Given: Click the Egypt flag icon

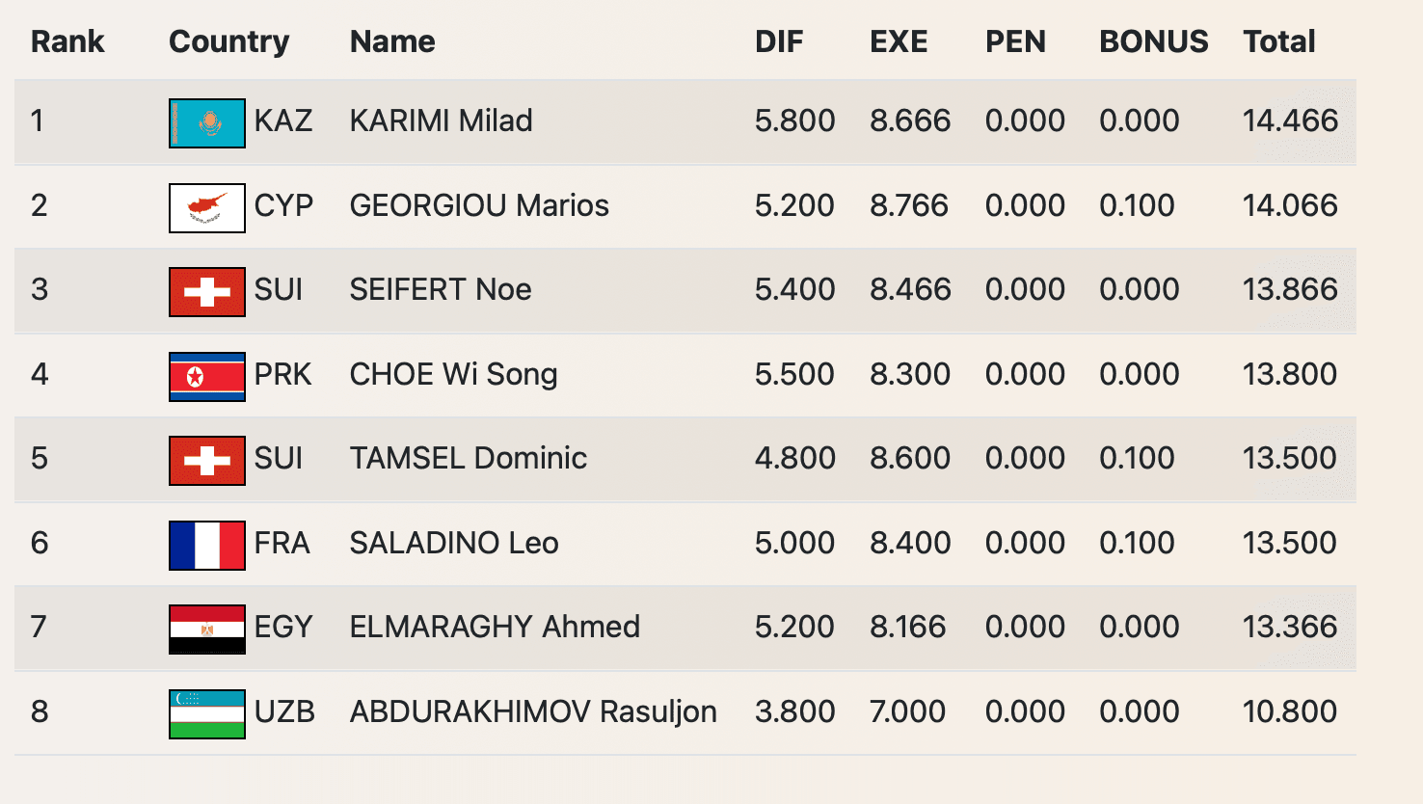Looking at the screenshot, I should click(206, 629).
